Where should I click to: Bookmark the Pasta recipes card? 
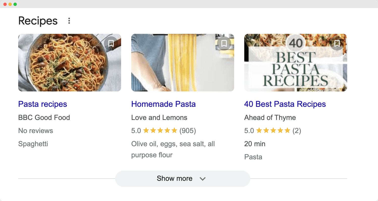coord(111,43)
